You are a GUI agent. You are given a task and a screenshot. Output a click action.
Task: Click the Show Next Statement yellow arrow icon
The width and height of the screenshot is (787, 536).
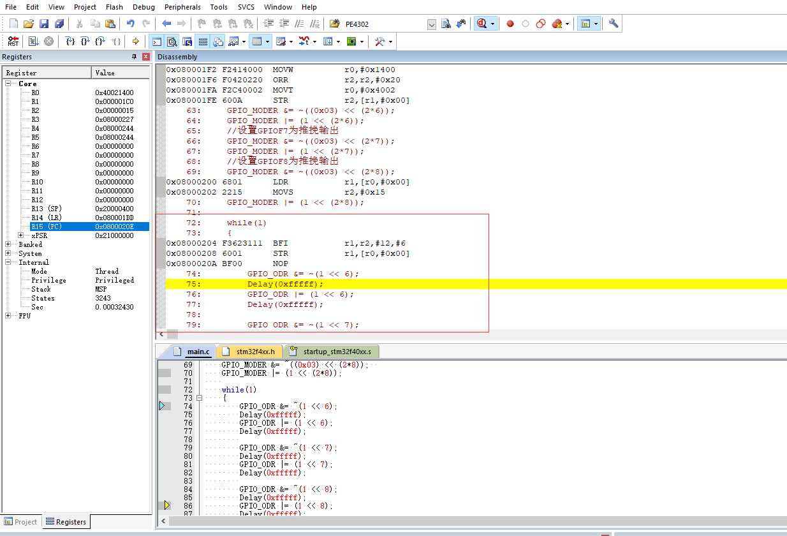pyautogui.click(x=136, y=41)
